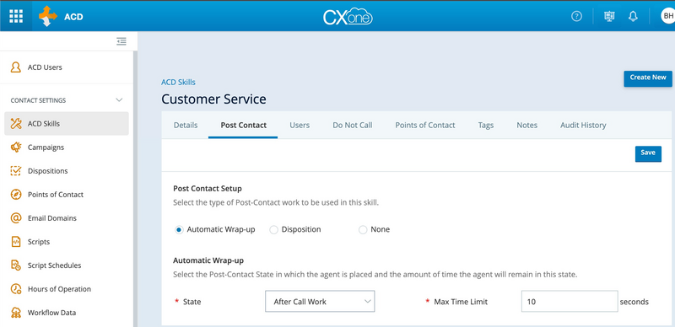The width and height of the screenshot is (675, 327).
Task: Click the help question mark icon
Action: (576, 16)
